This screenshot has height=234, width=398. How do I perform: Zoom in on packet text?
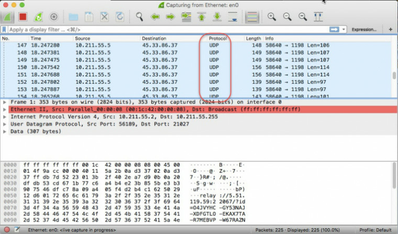point(271,17)
